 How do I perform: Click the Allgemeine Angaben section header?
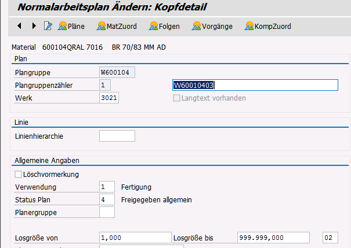click(47, 161)
